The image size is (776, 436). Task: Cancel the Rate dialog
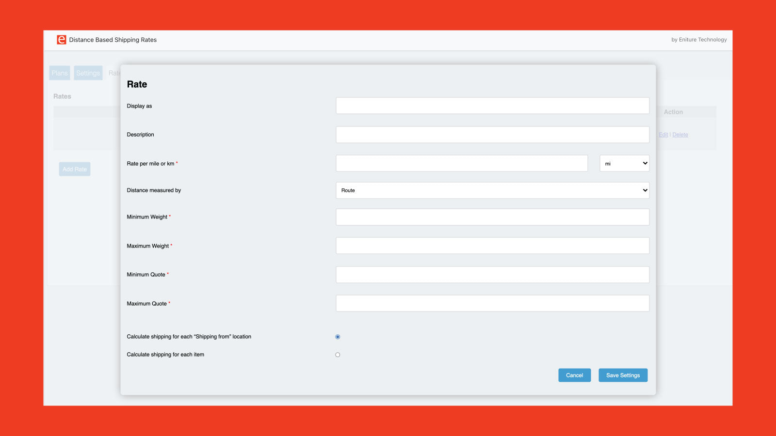pos(574,375)
